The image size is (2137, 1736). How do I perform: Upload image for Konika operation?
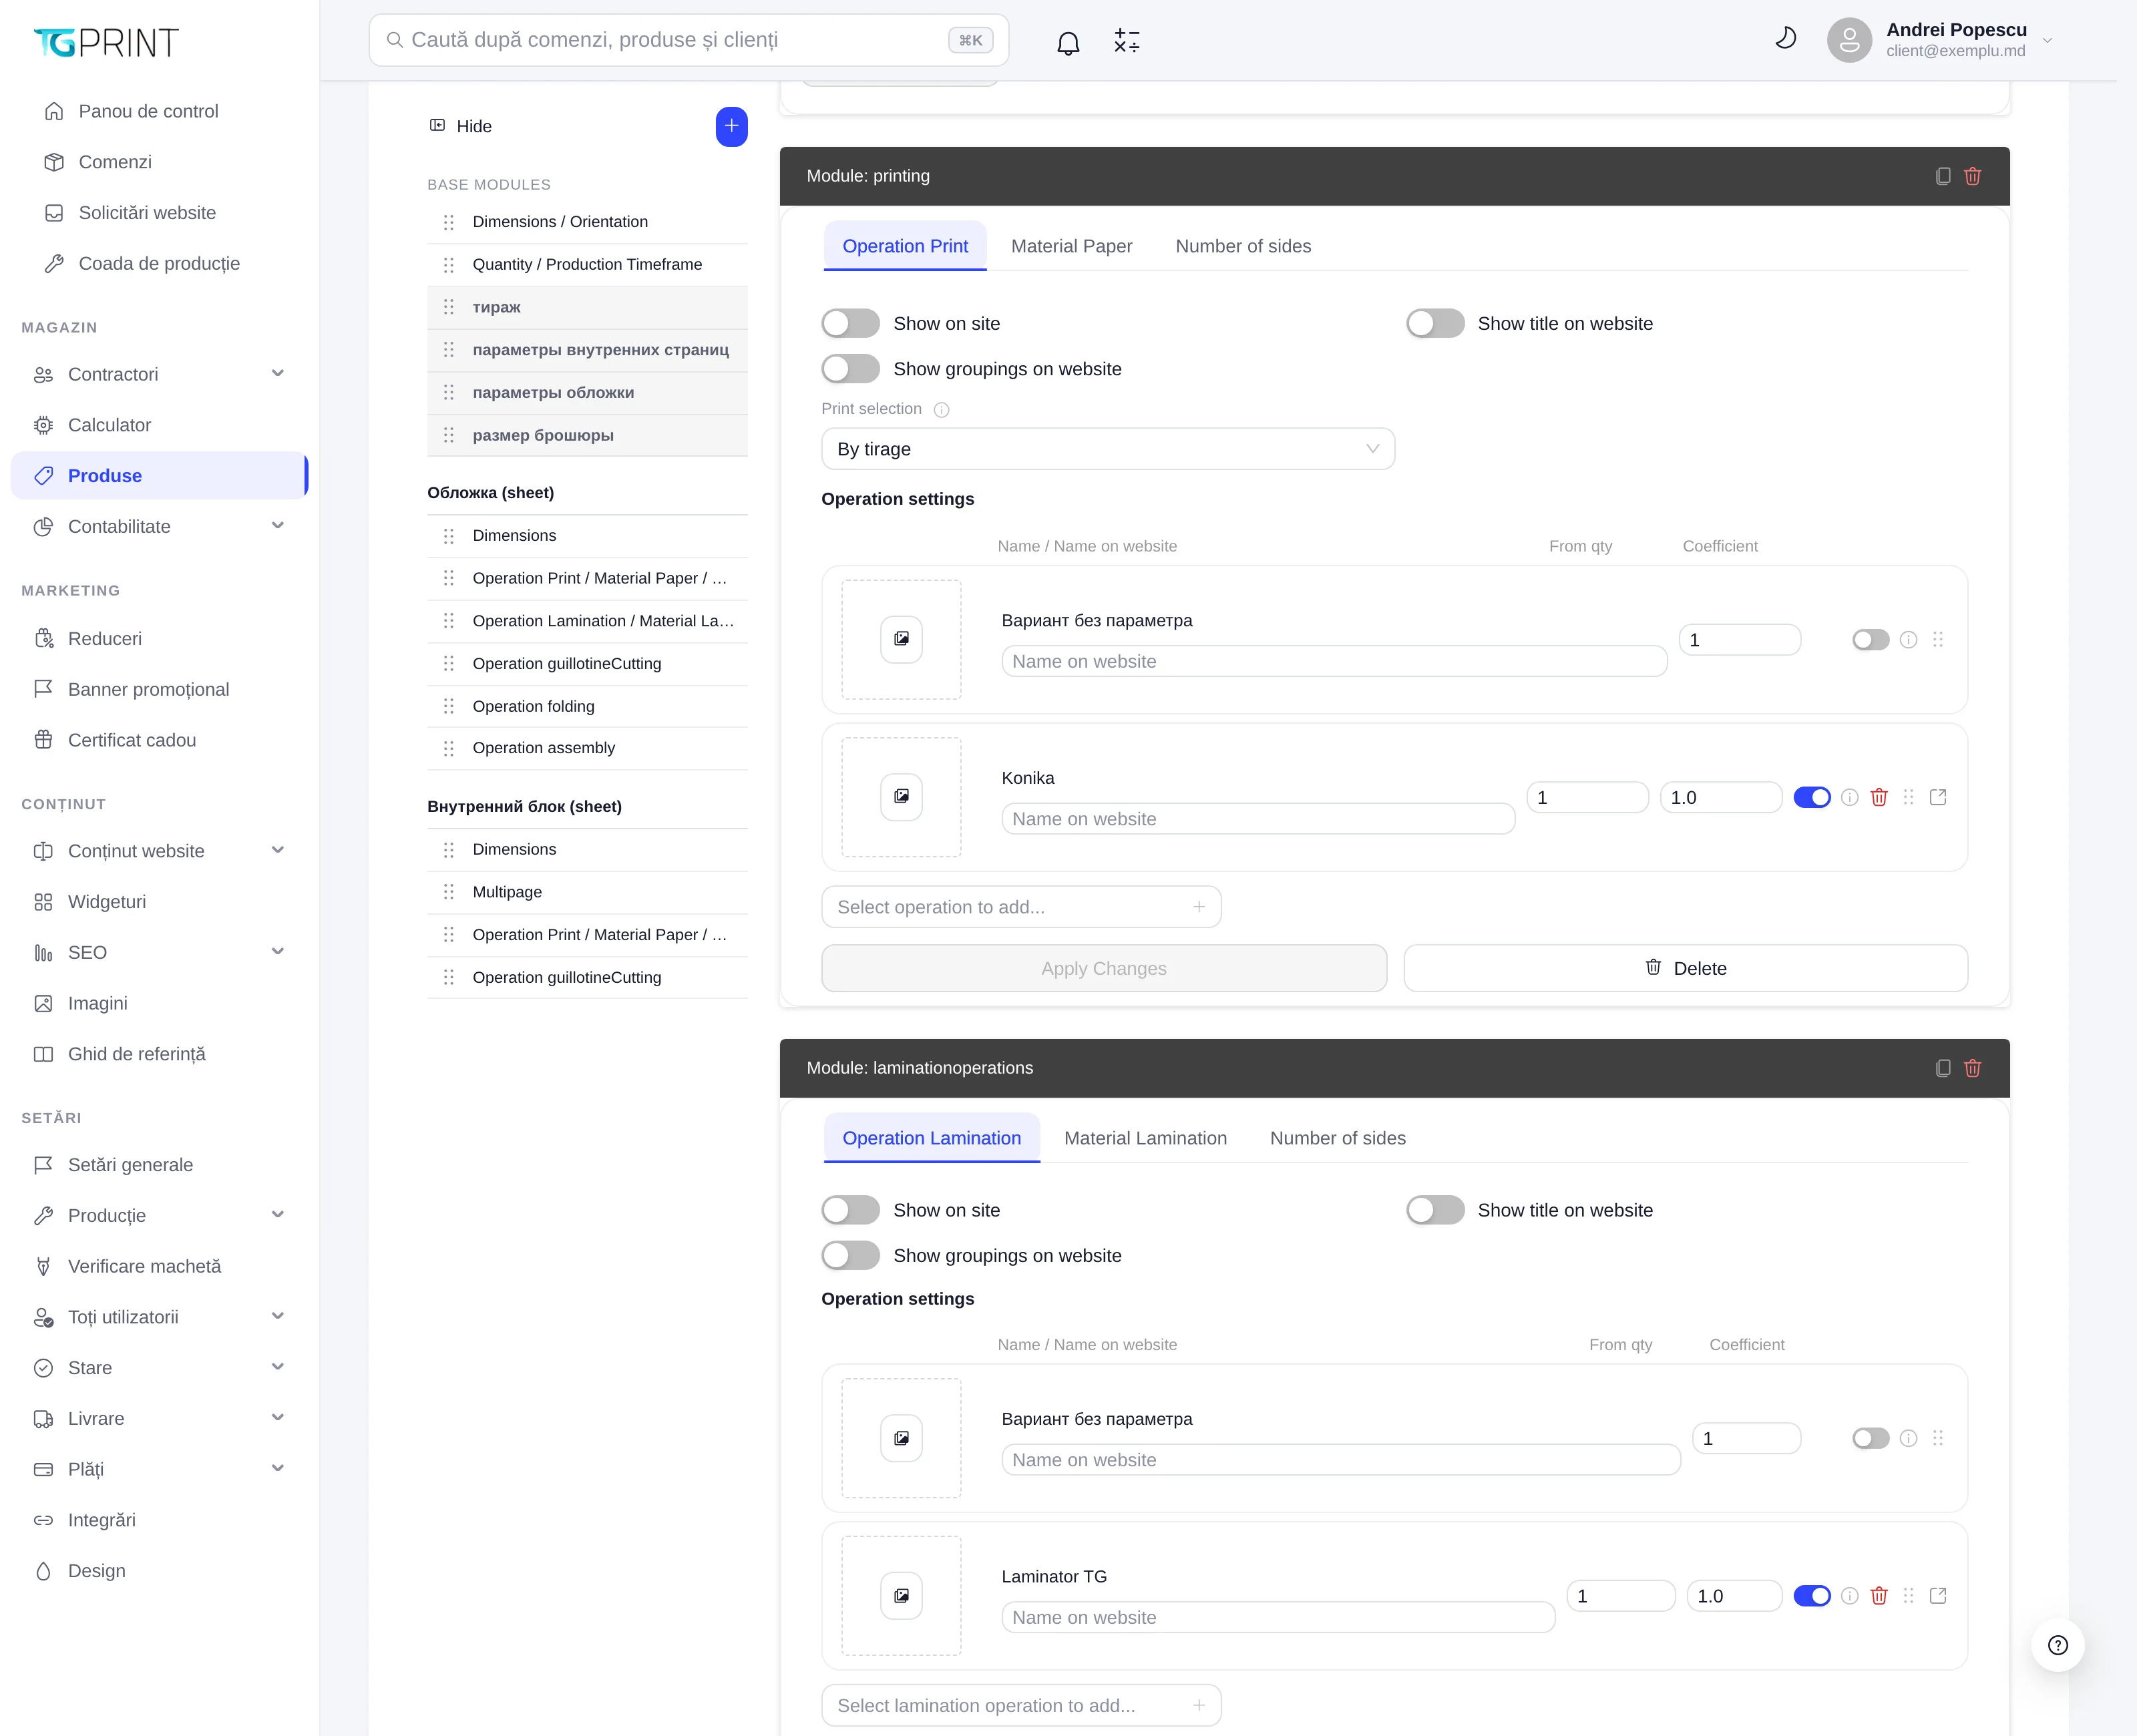point(901,797)
